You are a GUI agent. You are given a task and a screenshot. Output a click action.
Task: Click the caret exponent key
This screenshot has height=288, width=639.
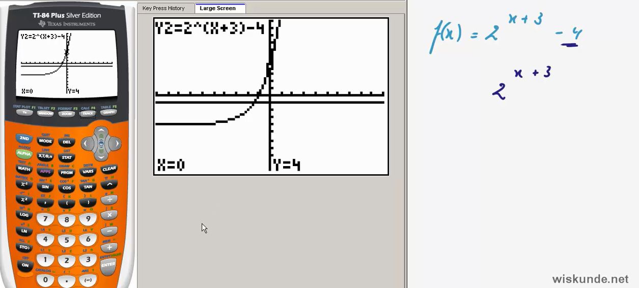point(109,184)
